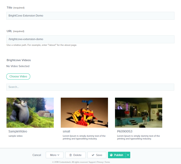Click the Delete button
The width and height of the screenshot is (181, 164).
point(75,155)
